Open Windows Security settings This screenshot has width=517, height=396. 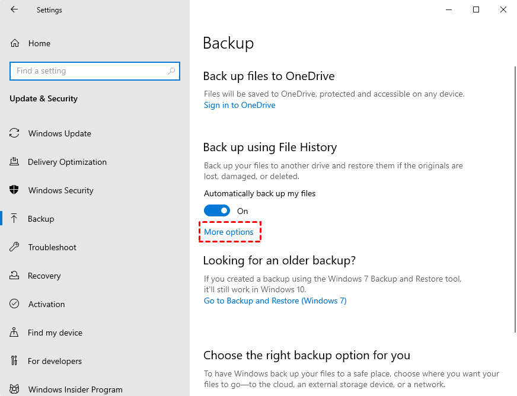point(60,190)
